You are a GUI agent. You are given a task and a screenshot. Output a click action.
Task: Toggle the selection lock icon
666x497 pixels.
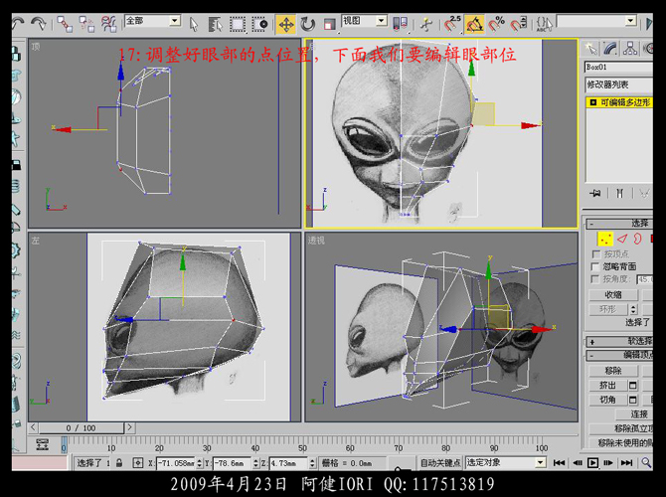pyautogui.click(x=119, y=463)
